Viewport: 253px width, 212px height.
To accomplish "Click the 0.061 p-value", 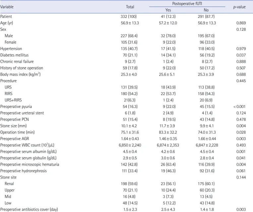I will point(241,171).
